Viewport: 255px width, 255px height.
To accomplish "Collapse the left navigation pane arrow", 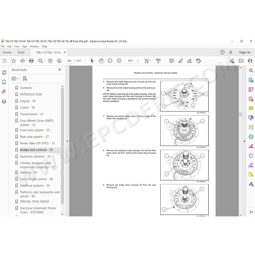I will pos(67,141).
